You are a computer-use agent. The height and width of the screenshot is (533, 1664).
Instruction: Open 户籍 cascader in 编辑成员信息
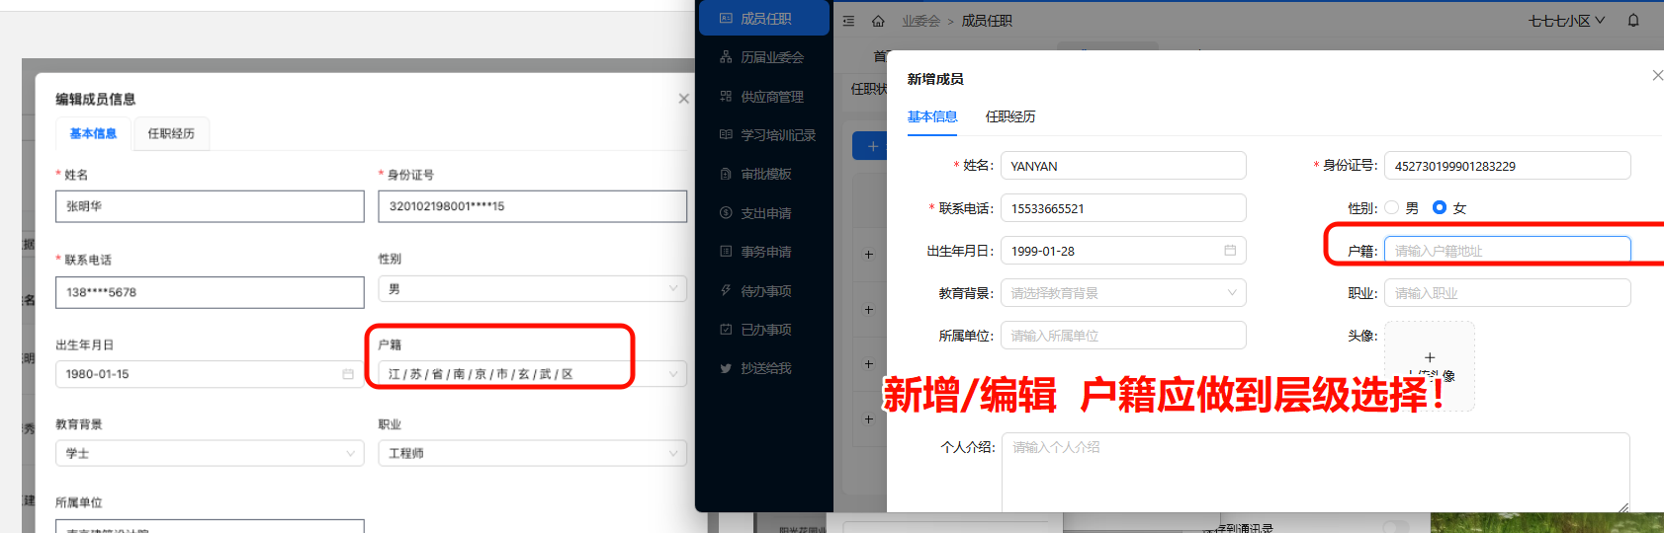pyautogui.click(x=532, y=374)
